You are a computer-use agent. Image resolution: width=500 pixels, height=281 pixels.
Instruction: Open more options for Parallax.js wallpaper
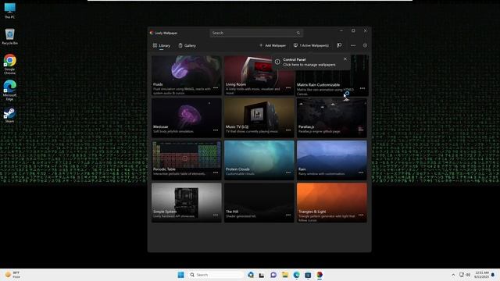(361, 130)
